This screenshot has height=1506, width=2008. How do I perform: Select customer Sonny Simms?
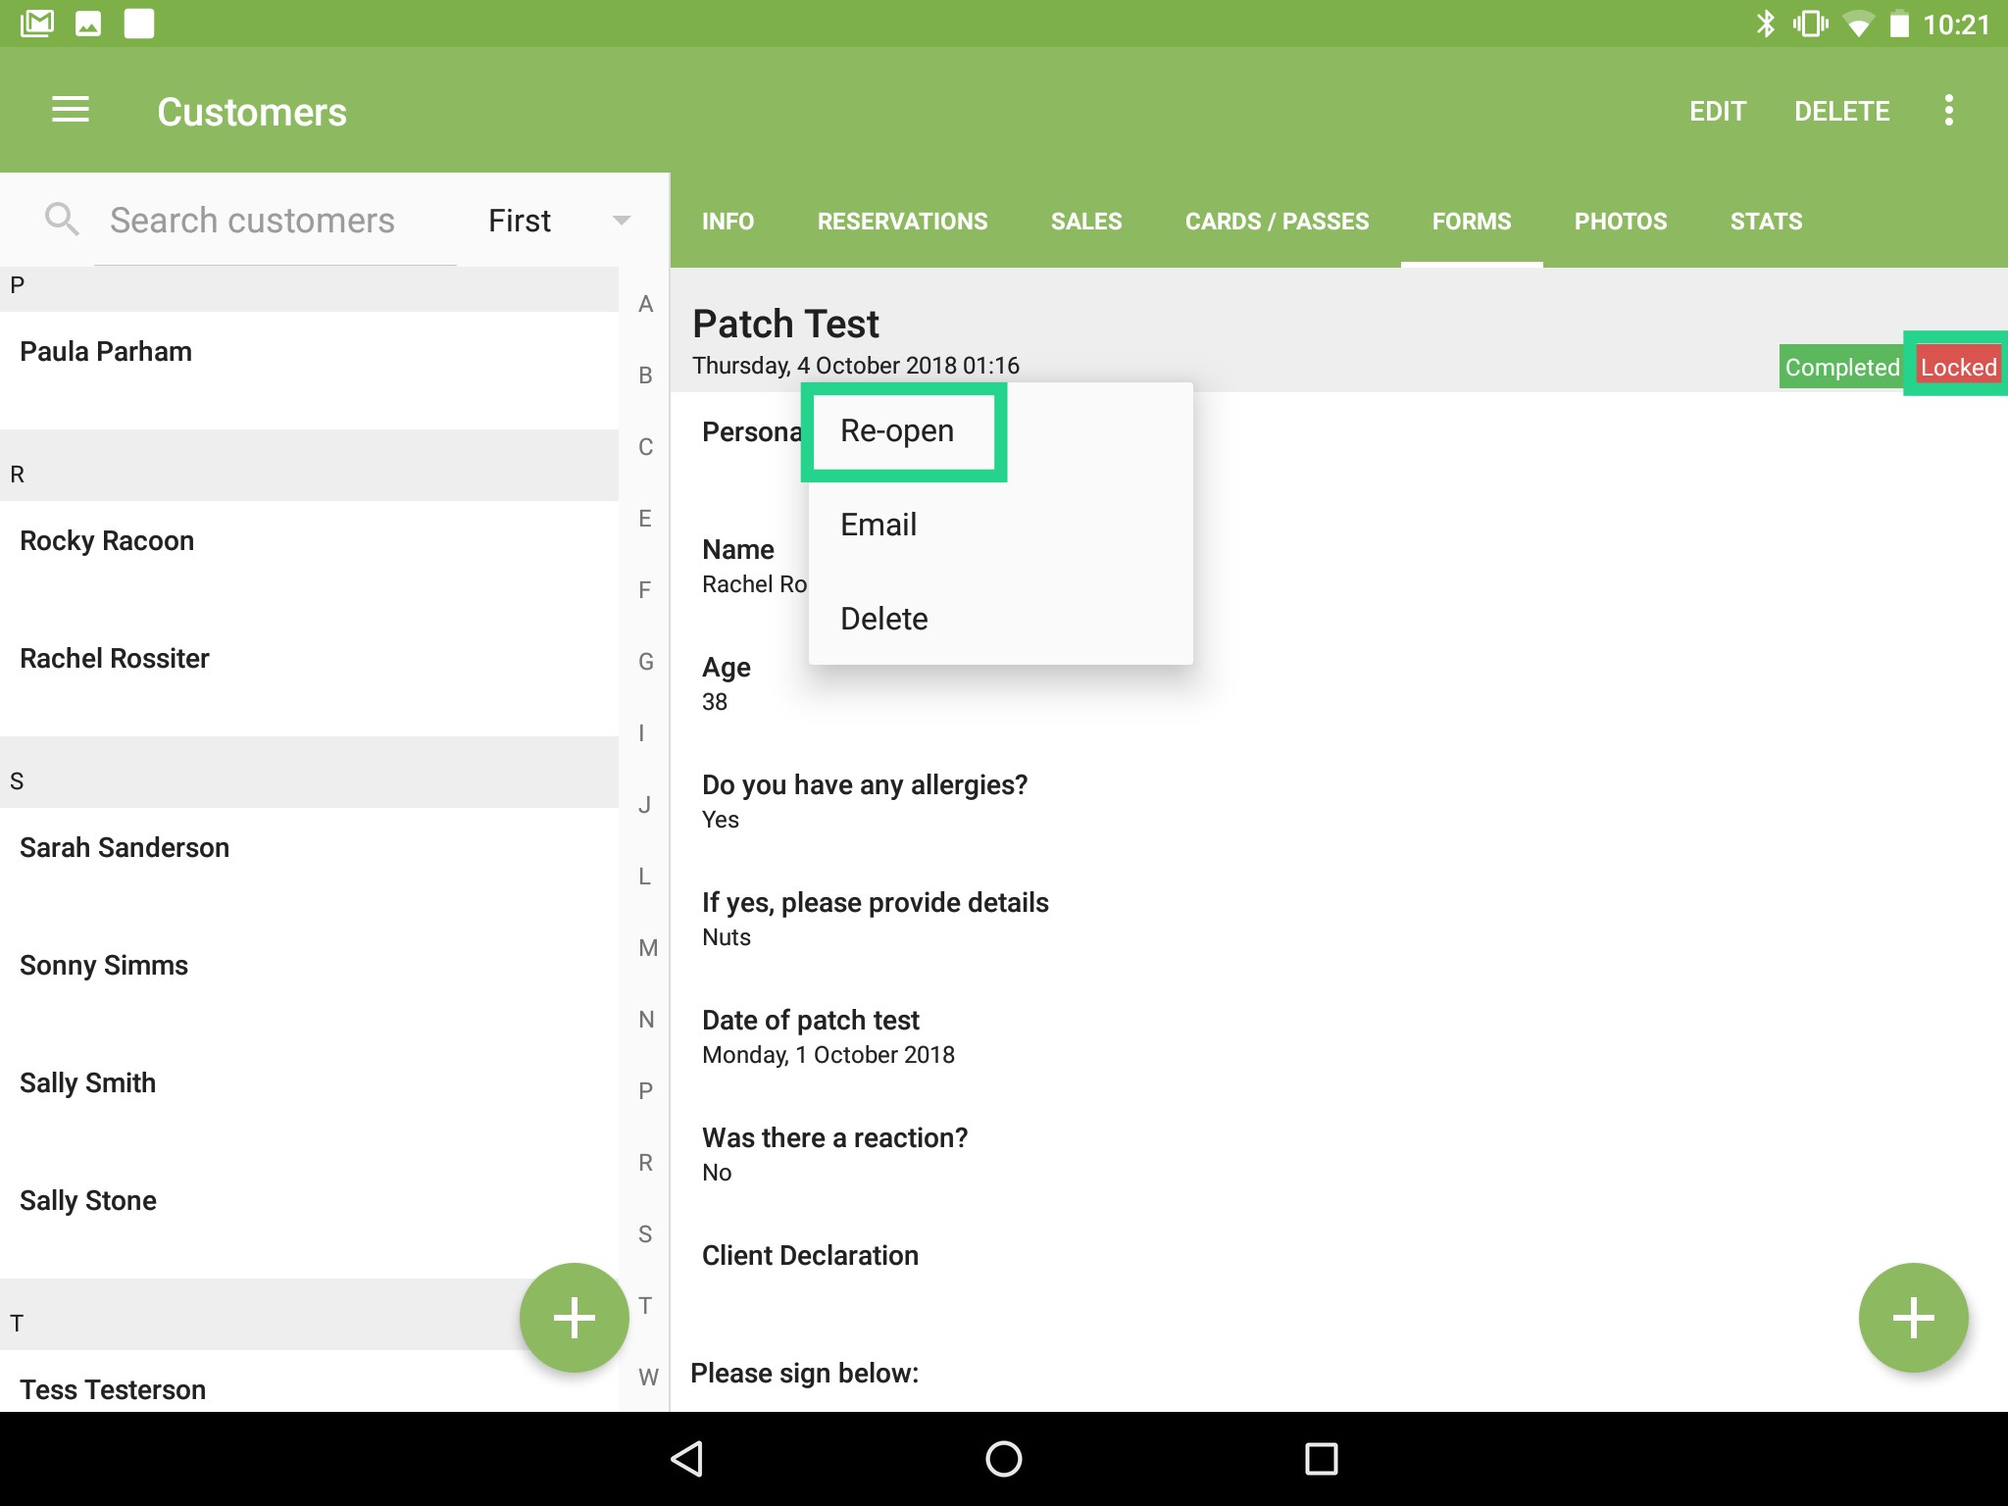[x=309, y=983]
